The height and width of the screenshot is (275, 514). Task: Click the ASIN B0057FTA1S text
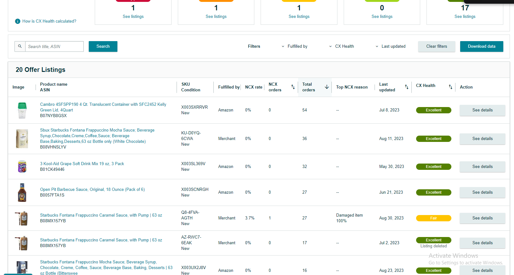52,195
